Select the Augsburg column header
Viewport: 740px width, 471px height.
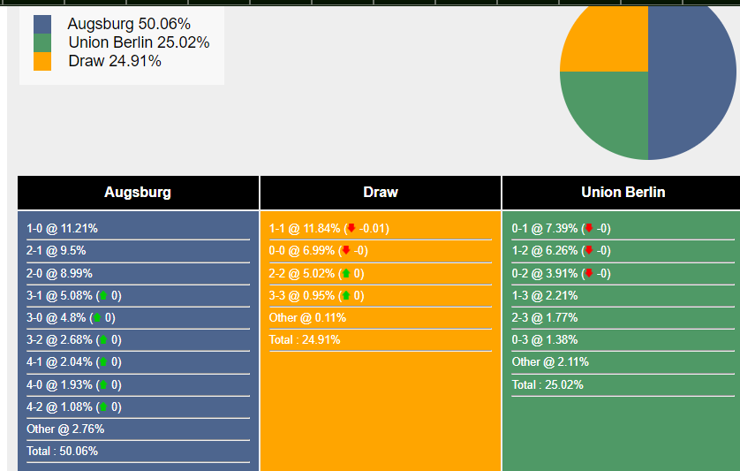[138, 192]
